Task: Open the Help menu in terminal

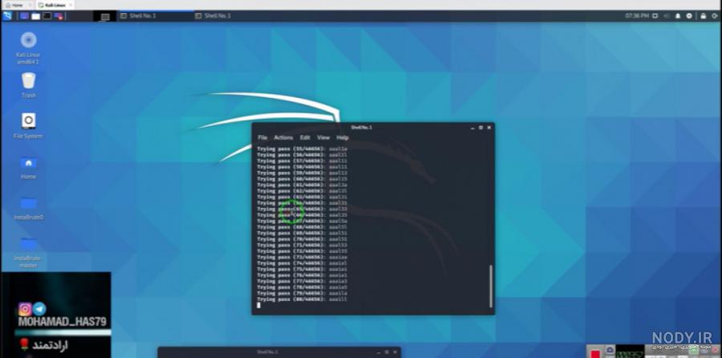Action: tap(342, 138)
